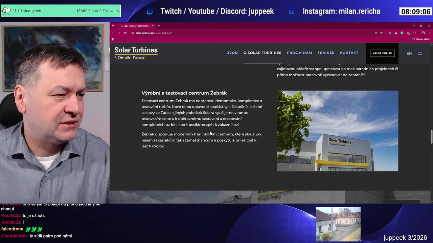The height and width of the screenshot is (243, 433).
Task: Click the Instagram: milan.rericha text
Action: tap(341, 11)
